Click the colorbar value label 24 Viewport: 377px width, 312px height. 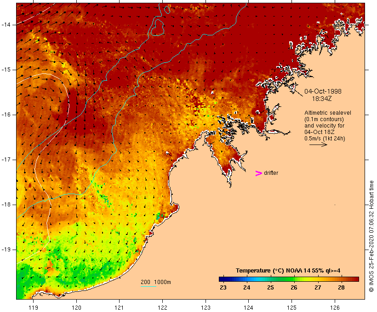(247, 287)
